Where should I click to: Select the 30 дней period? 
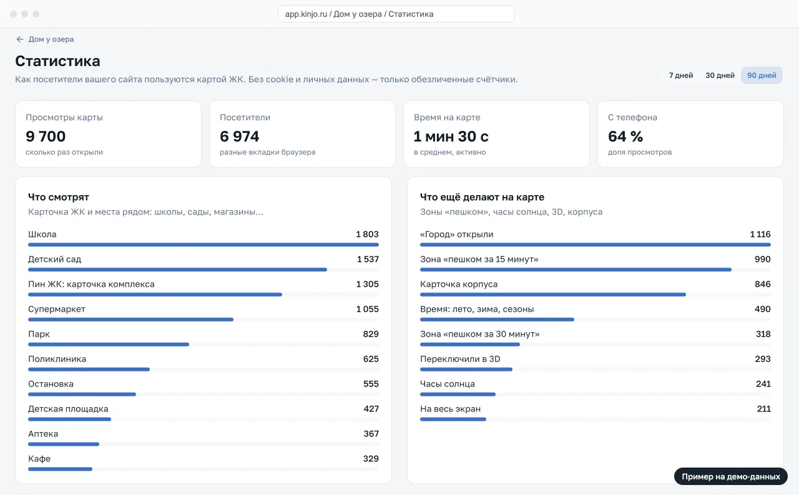pyautogui.click(x=720, y=75)
